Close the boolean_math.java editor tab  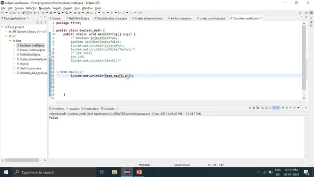(x=261, y=18)
